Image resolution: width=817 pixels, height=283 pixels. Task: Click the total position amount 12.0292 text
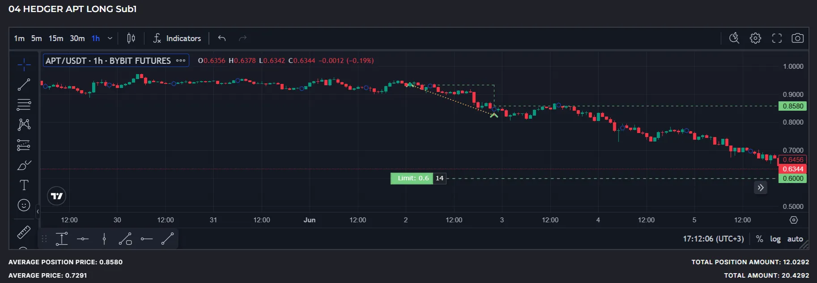pos(750,262)
